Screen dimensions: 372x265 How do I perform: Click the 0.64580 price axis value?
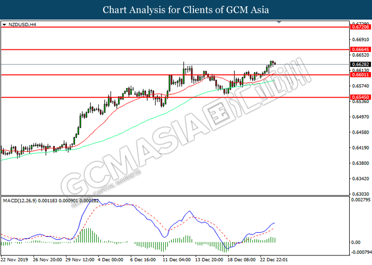tap(361, 132)
